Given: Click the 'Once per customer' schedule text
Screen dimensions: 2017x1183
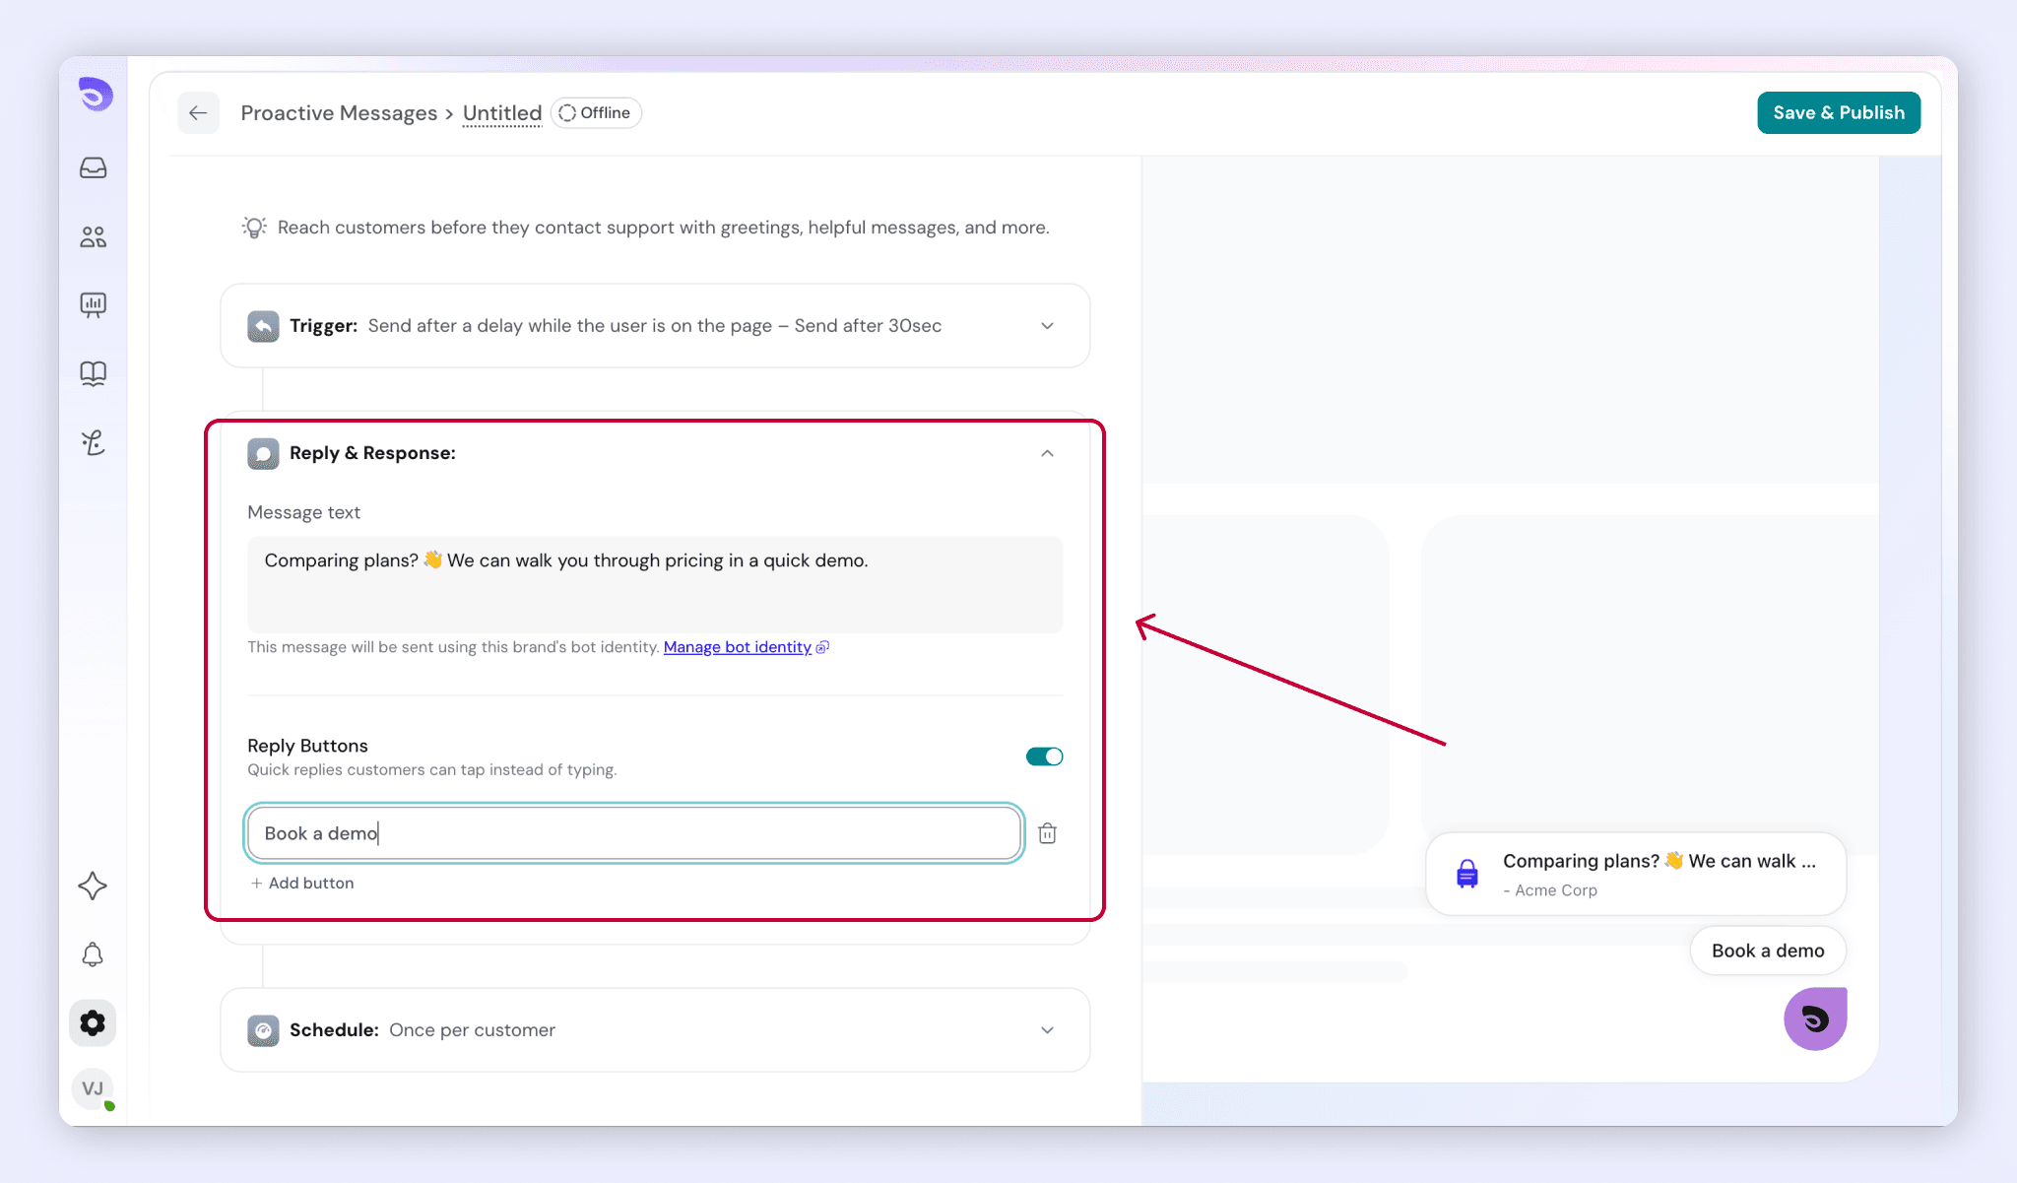Looking at the screenshot, I should 472,1030.
